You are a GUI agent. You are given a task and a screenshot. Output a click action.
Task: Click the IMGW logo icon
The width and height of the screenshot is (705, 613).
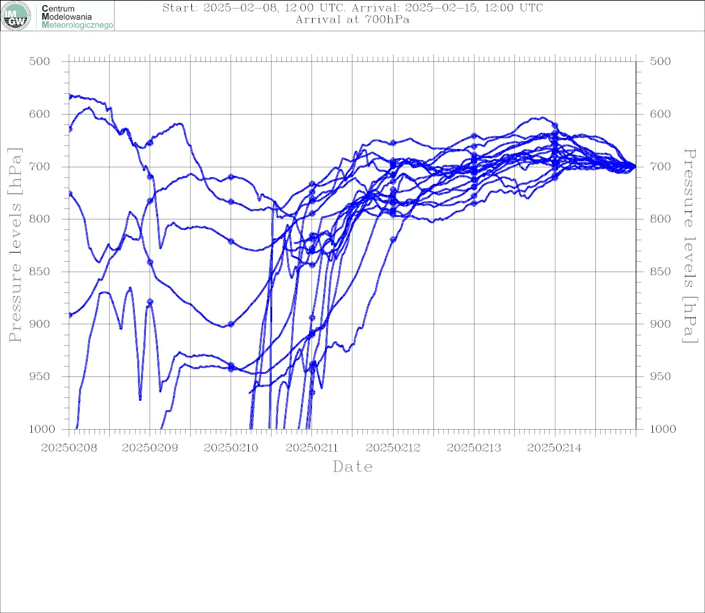[x=16, y=16]
